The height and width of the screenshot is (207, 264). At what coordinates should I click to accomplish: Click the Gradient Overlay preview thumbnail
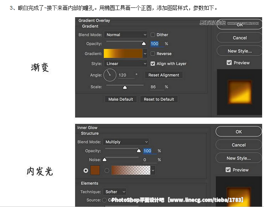pyautogui.click(x=239, y=92)
